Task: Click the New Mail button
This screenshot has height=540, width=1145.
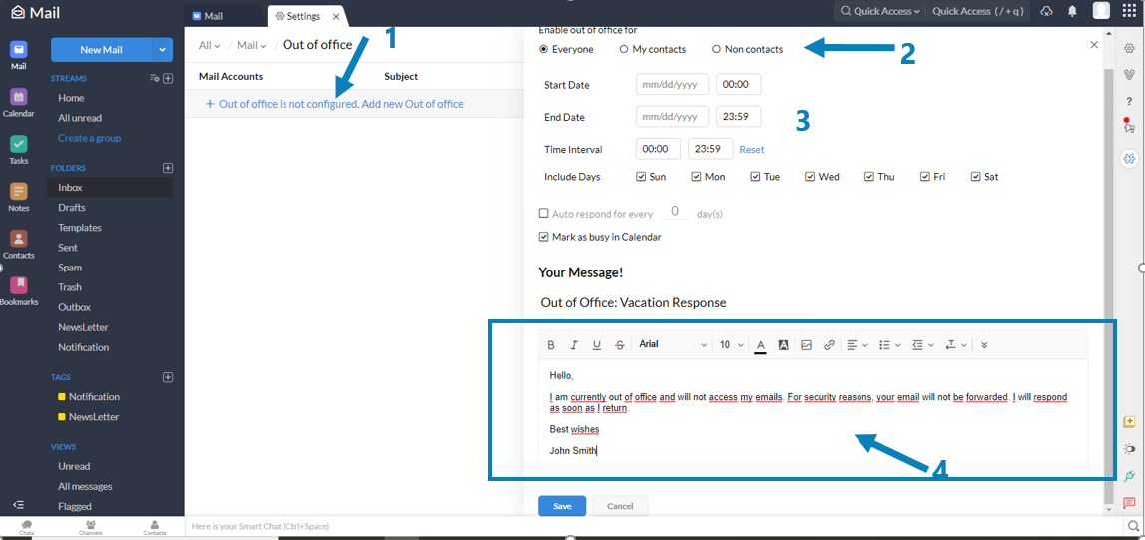Action: 101,50
